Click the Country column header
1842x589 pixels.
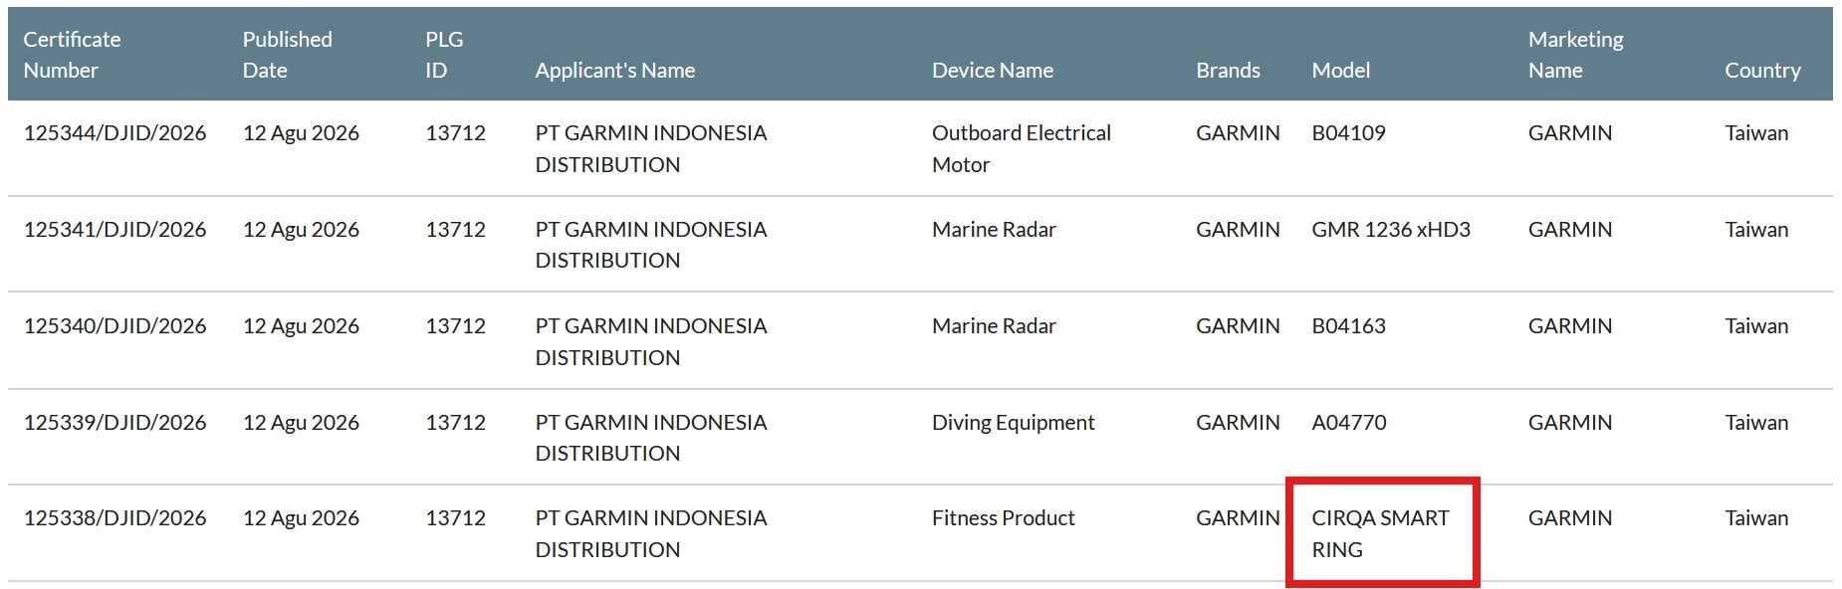(x=1762, y=71)
